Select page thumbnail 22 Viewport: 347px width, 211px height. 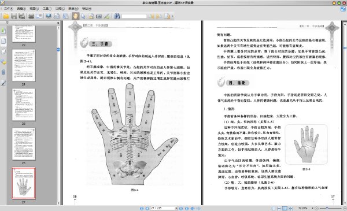click(x=24, y=34)
